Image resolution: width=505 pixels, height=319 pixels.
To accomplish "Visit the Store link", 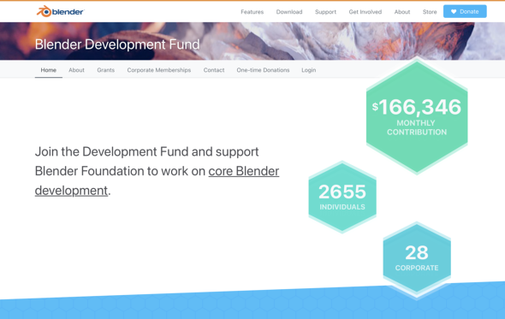I will [430, 12].
